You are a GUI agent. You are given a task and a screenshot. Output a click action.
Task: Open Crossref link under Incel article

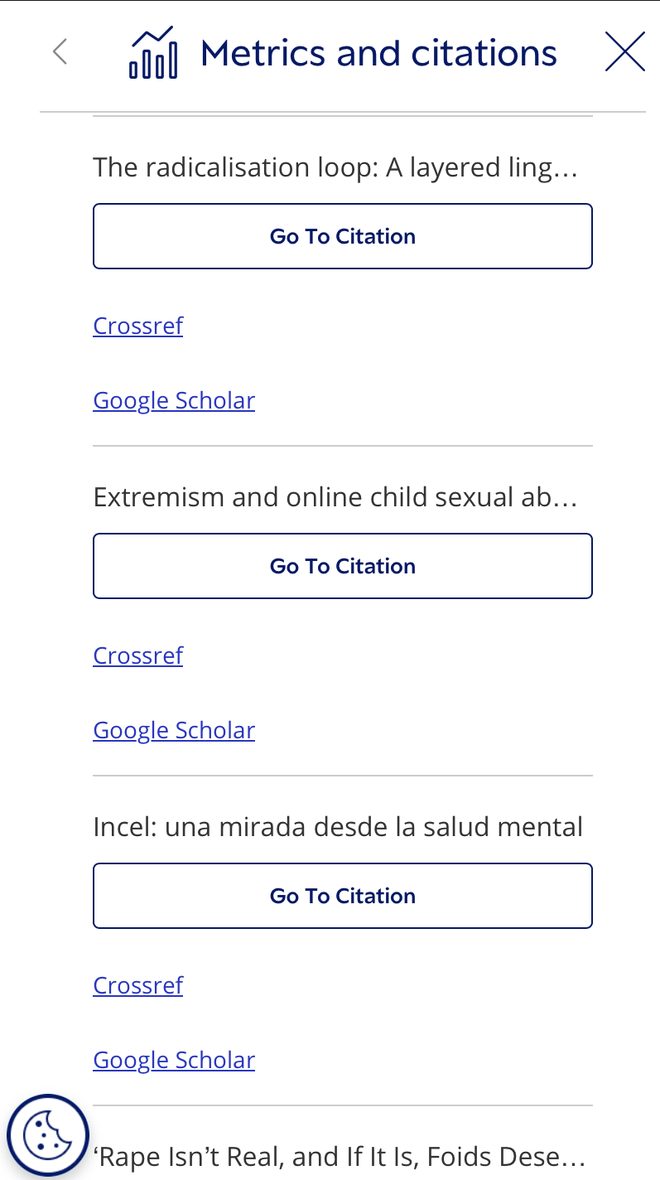point(137,985)
